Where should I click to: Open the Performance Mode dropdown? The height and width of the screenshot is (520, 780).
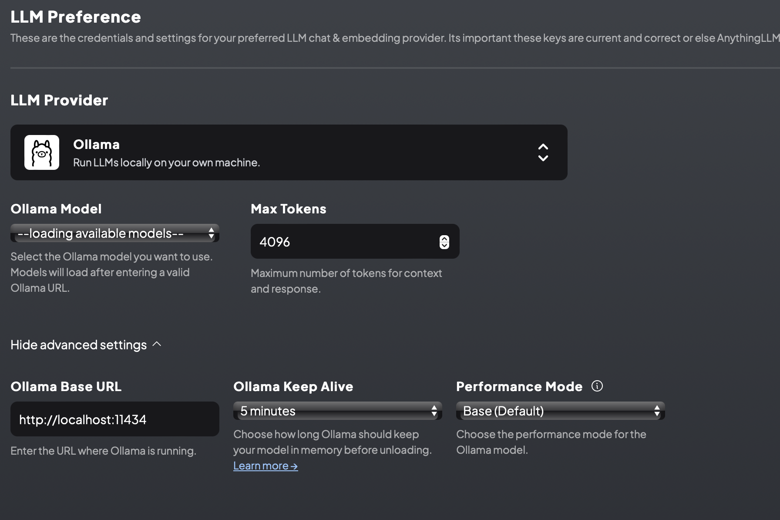(553, 411)
